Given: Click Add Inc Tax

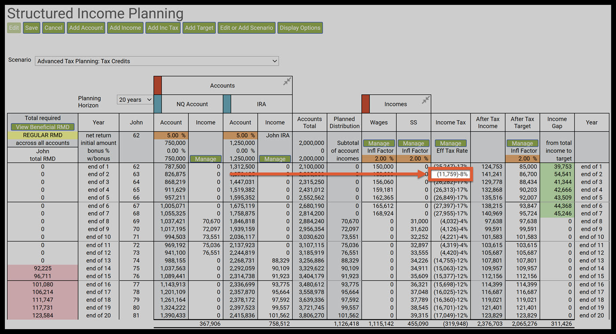Looking at the screenshot, I should [163, 28].
